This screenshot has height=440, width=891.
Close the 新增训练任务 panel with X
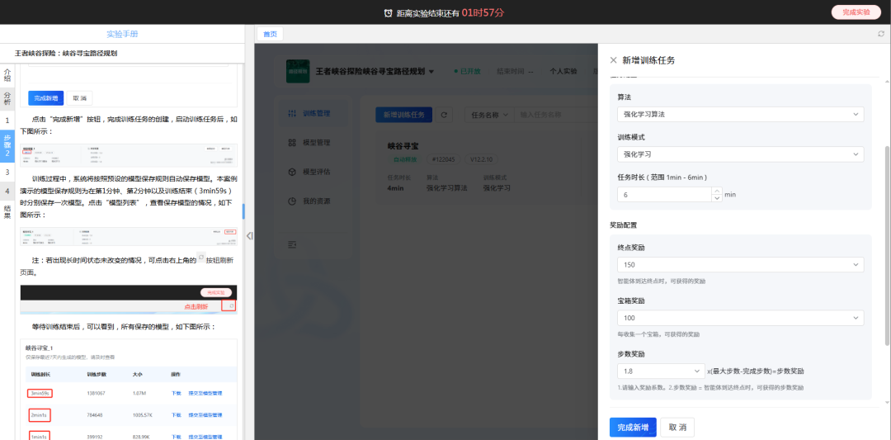point(613,60)
